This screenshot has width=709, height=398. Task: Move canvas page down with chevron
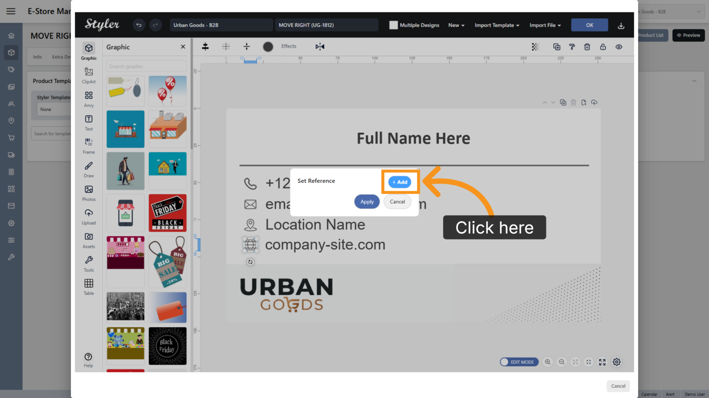click(553, 102)
